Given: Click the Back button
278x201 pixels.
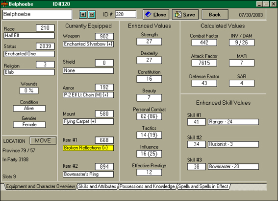Looking at the screenshot, I should click(215, 15).
